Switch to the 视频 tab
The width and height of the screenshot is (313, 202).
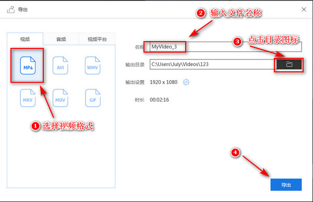[x=25, y=39]
